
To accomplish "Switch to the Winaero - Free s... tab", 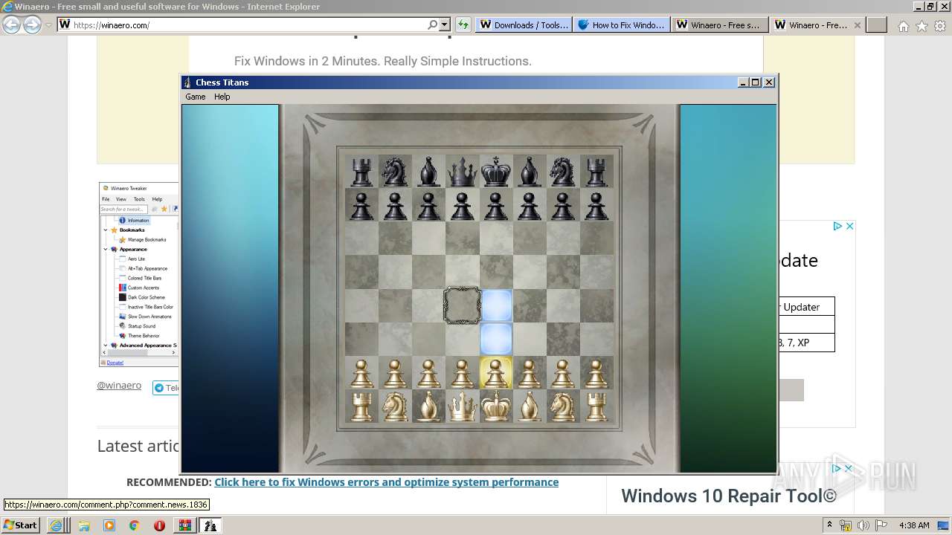I will pyautogui.click(x=720, y=25).
